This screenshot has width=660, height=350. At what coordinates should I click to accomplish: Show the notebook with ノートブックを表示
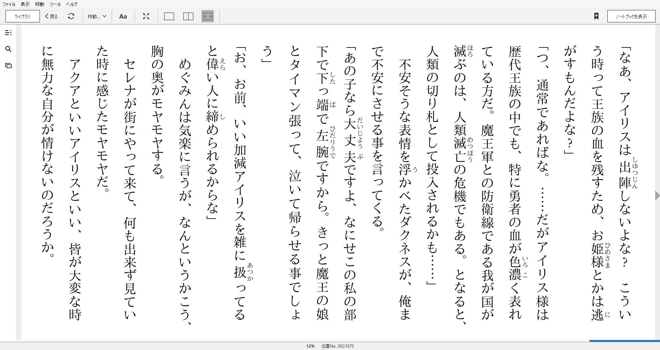(631, 16)
